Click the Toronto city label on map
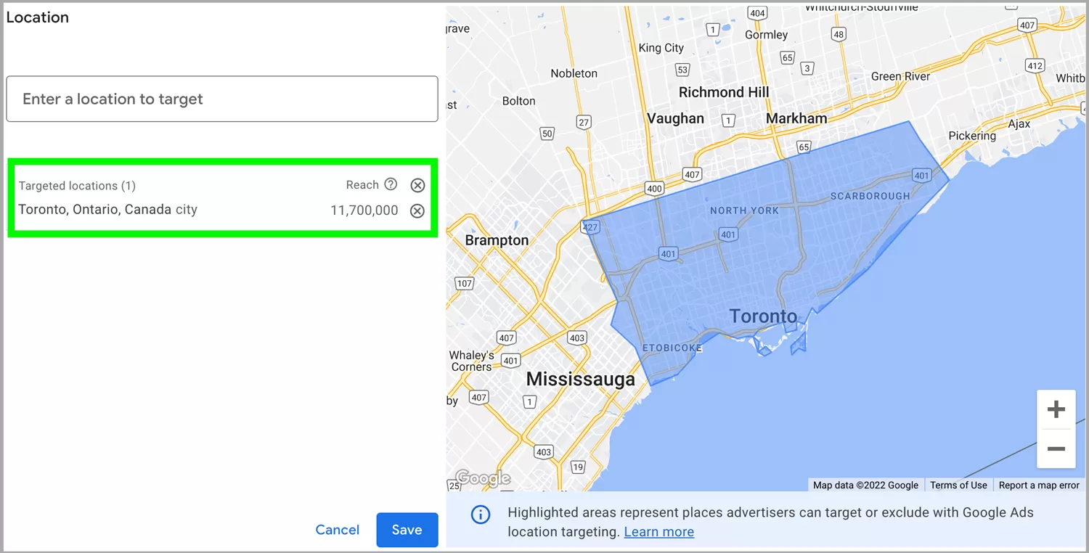Image resolution: width=1089 pixels, height=553 pixels. point(763,316)
